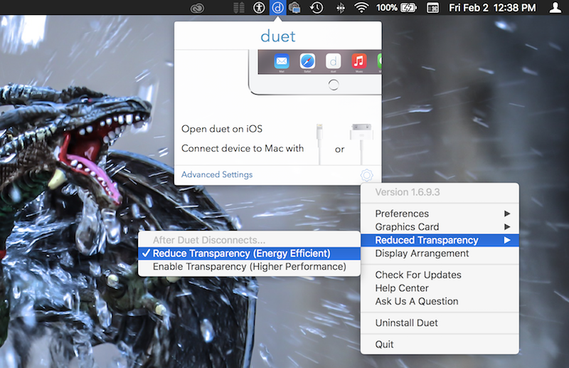Click the After Duet Disconnects header
This screenshot has height=368, width=569.
pyautogui.click(x=209, y=240)
